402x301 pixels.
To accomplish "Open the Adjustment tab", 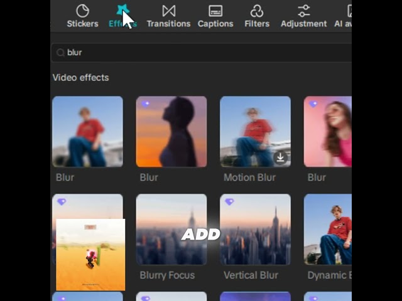I will [304, 16].
